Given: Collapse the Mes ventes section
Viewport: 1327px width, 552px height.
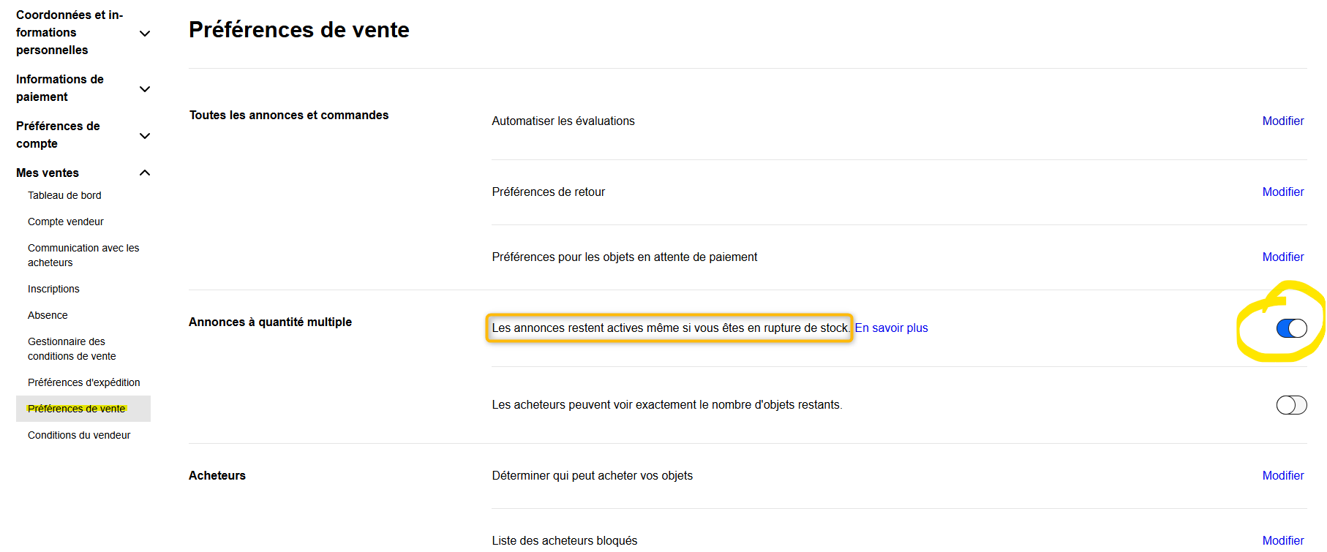Looking at the screenshot, I should pyautogui.click(x=145, y=173).
